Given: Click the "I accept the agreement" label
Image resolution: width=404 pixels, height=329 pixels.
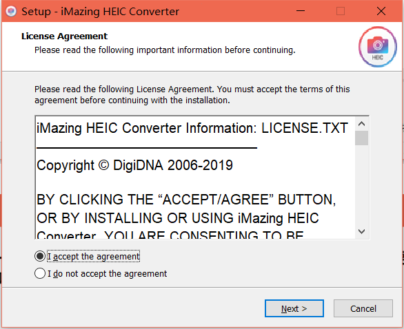Looking at the screenshot, I should 93,257.
